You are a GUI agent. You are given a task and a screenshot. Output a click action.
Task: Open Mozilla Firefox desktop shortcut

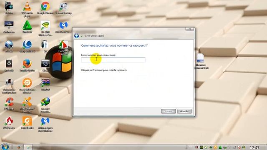click(x=27, y=65)
